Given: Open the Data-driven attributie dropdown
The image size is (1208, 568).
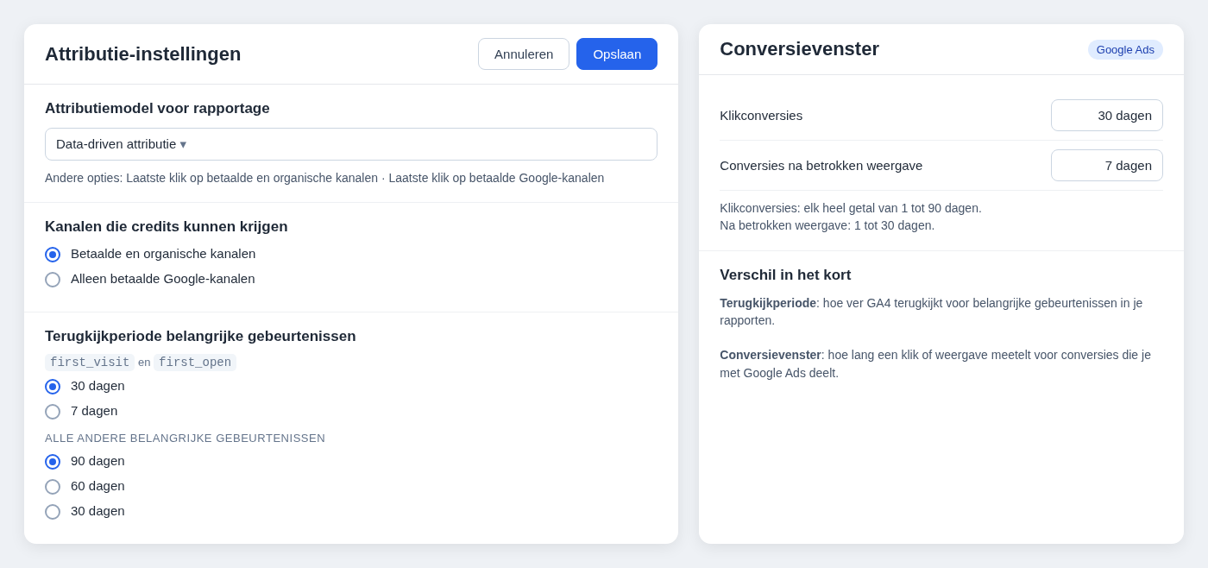Looking at the screenshot, I should click(351, 144).
